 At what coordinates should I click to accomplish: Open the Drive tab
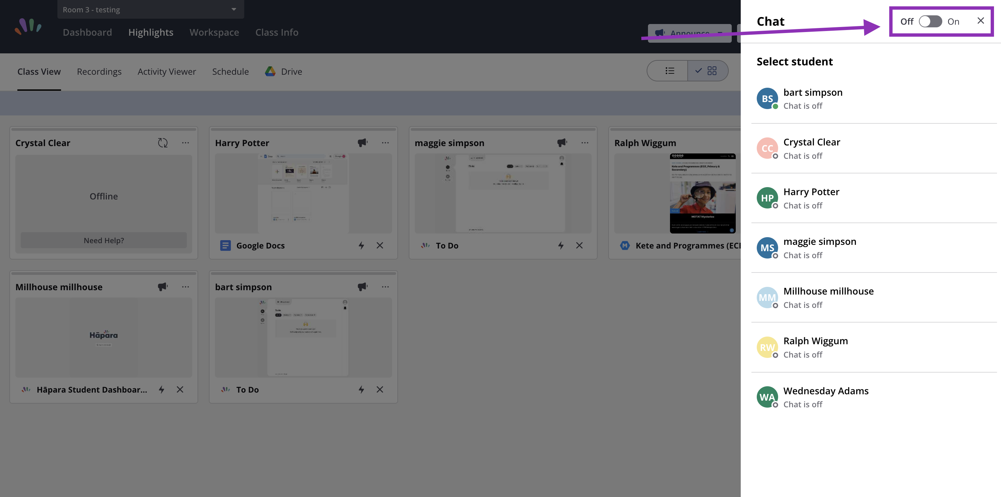pyautogui.click(x=284, y=71)
